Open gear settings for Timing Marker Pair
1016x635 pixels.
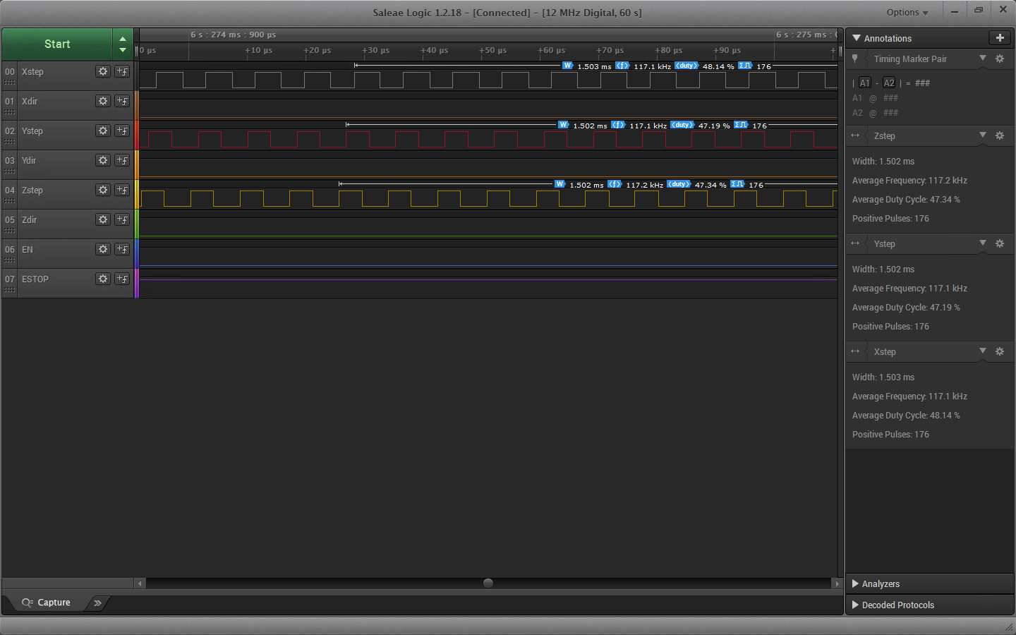[x=1000, y=59]
